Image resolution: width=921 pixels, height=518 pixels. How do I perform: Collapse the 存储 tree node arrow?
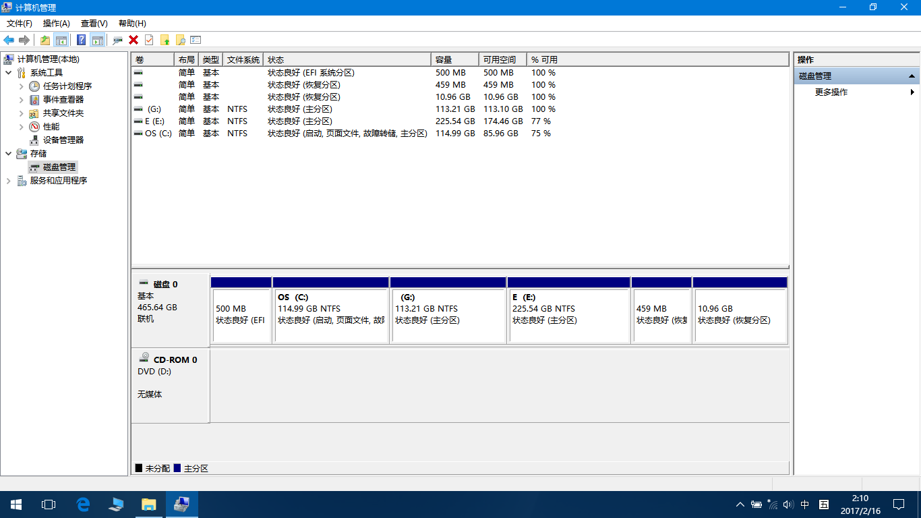pos(8,154)
